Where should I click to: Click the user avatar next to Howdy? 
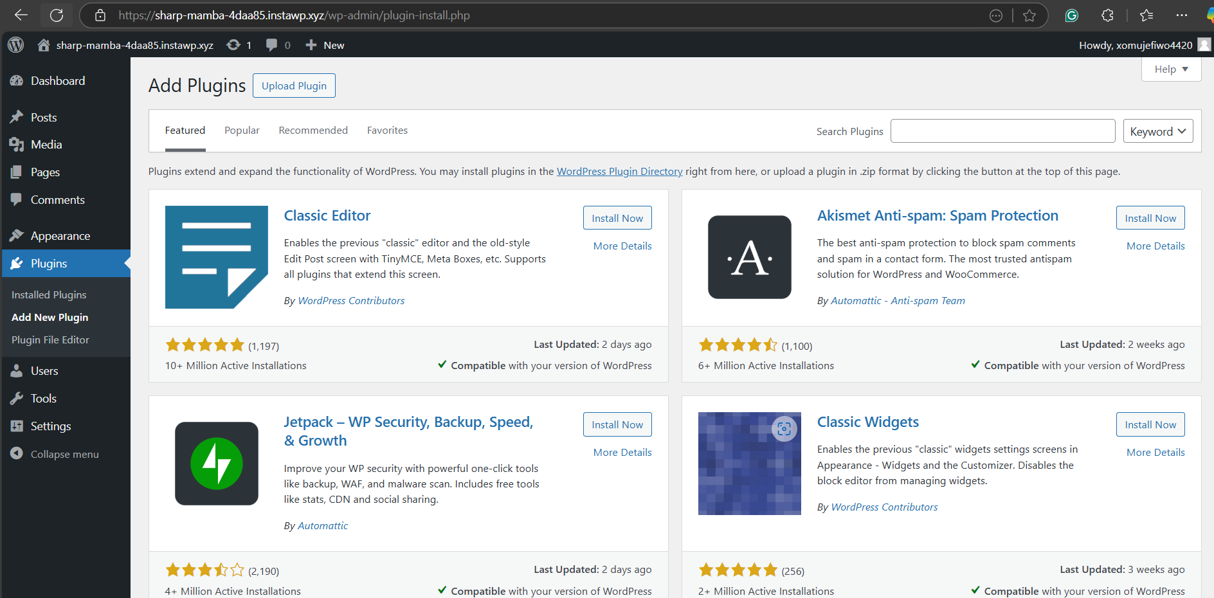point(1205,45)
